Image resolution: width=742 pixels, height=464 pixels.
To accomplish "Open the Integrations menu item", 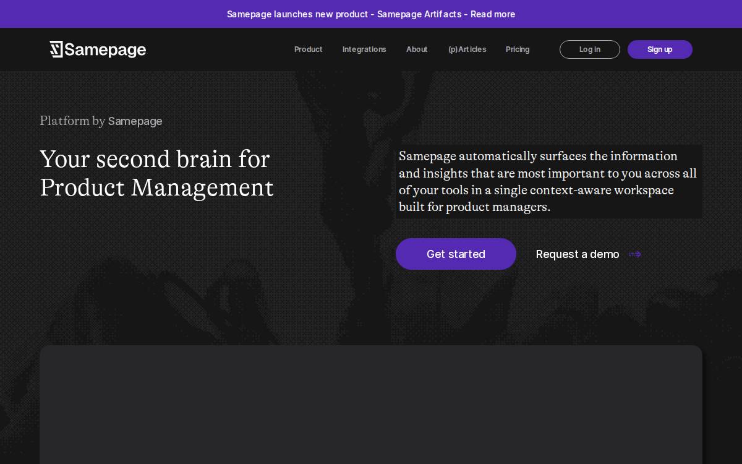I will point(364,49).
